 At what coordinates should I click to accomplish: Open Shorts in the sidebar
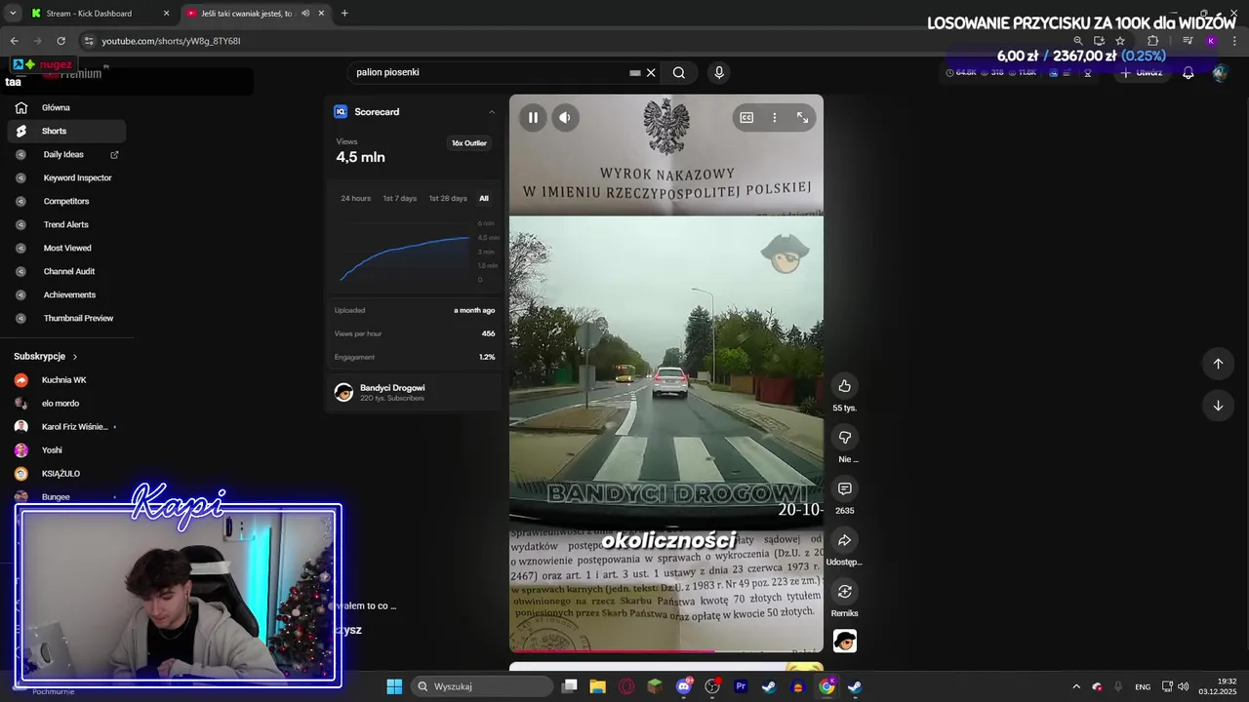(66, 131)
